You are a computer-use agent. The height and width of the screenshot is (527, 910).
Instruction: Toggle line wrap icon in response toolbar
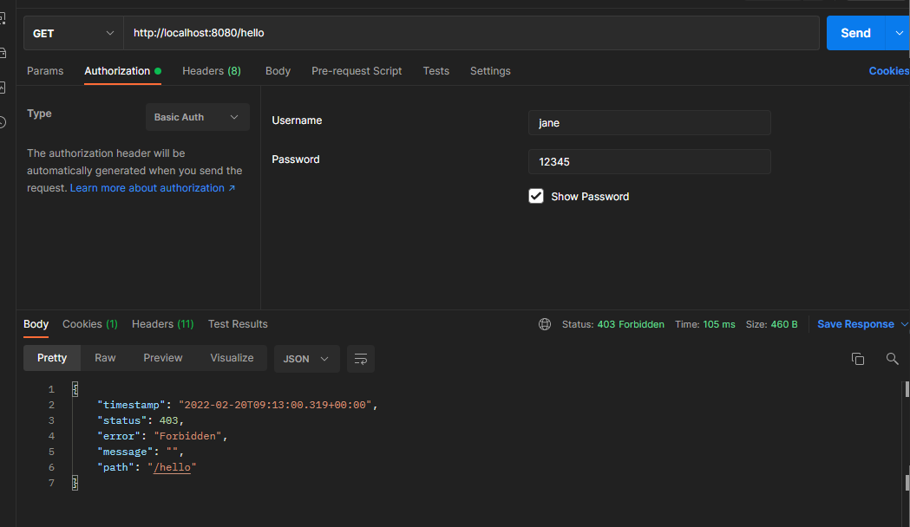(360, 359)
